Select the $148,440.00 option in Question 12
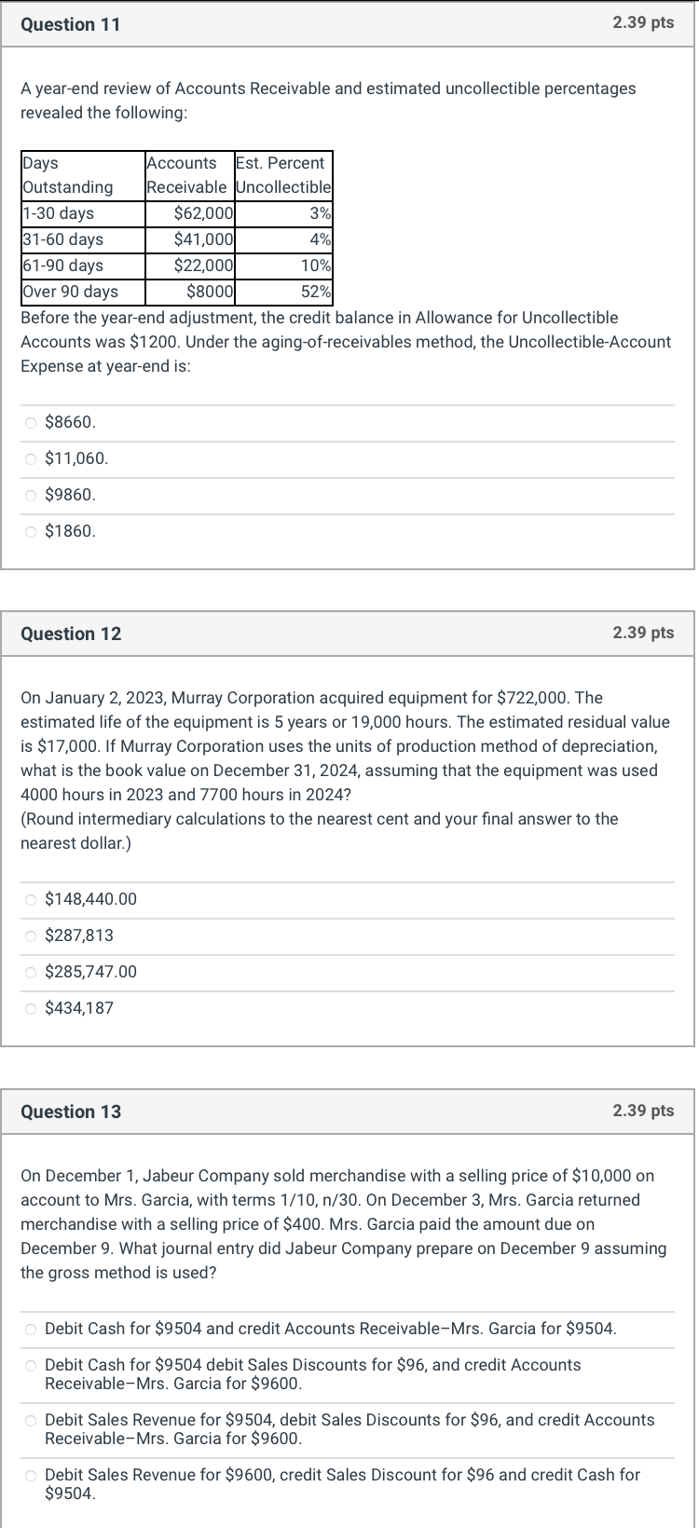Screen dimensions: 699x1528 [31, 899]
